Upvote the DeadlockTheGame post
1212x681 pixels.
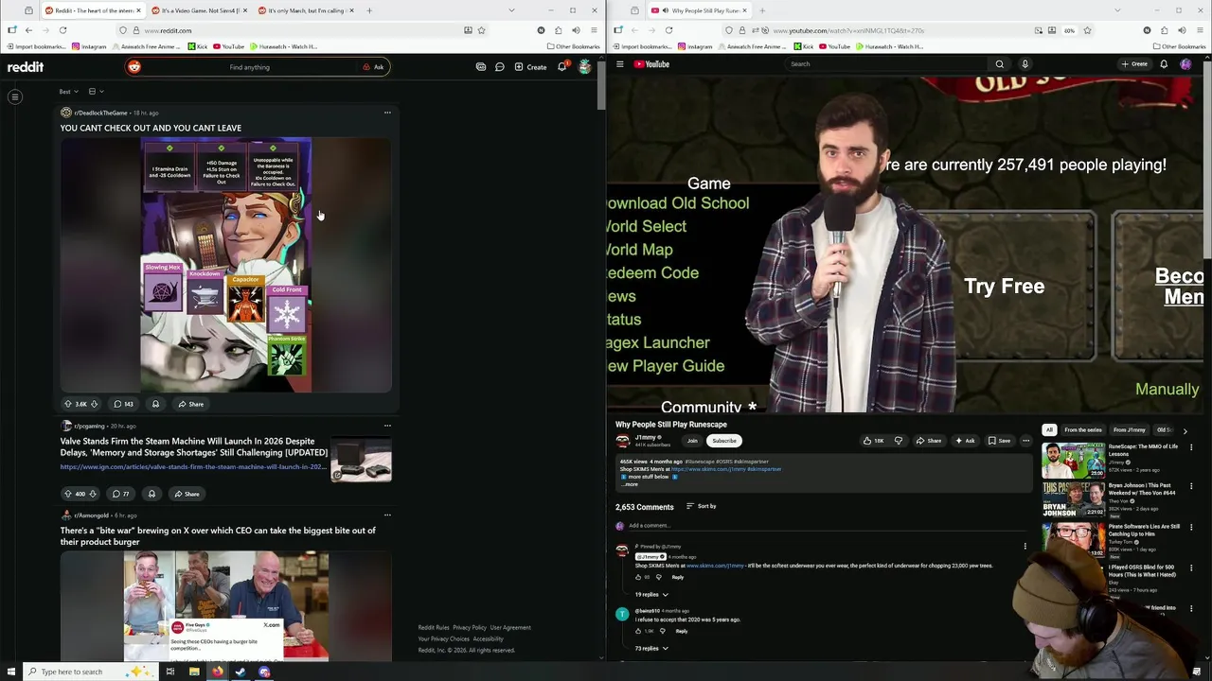pos(68,404)
